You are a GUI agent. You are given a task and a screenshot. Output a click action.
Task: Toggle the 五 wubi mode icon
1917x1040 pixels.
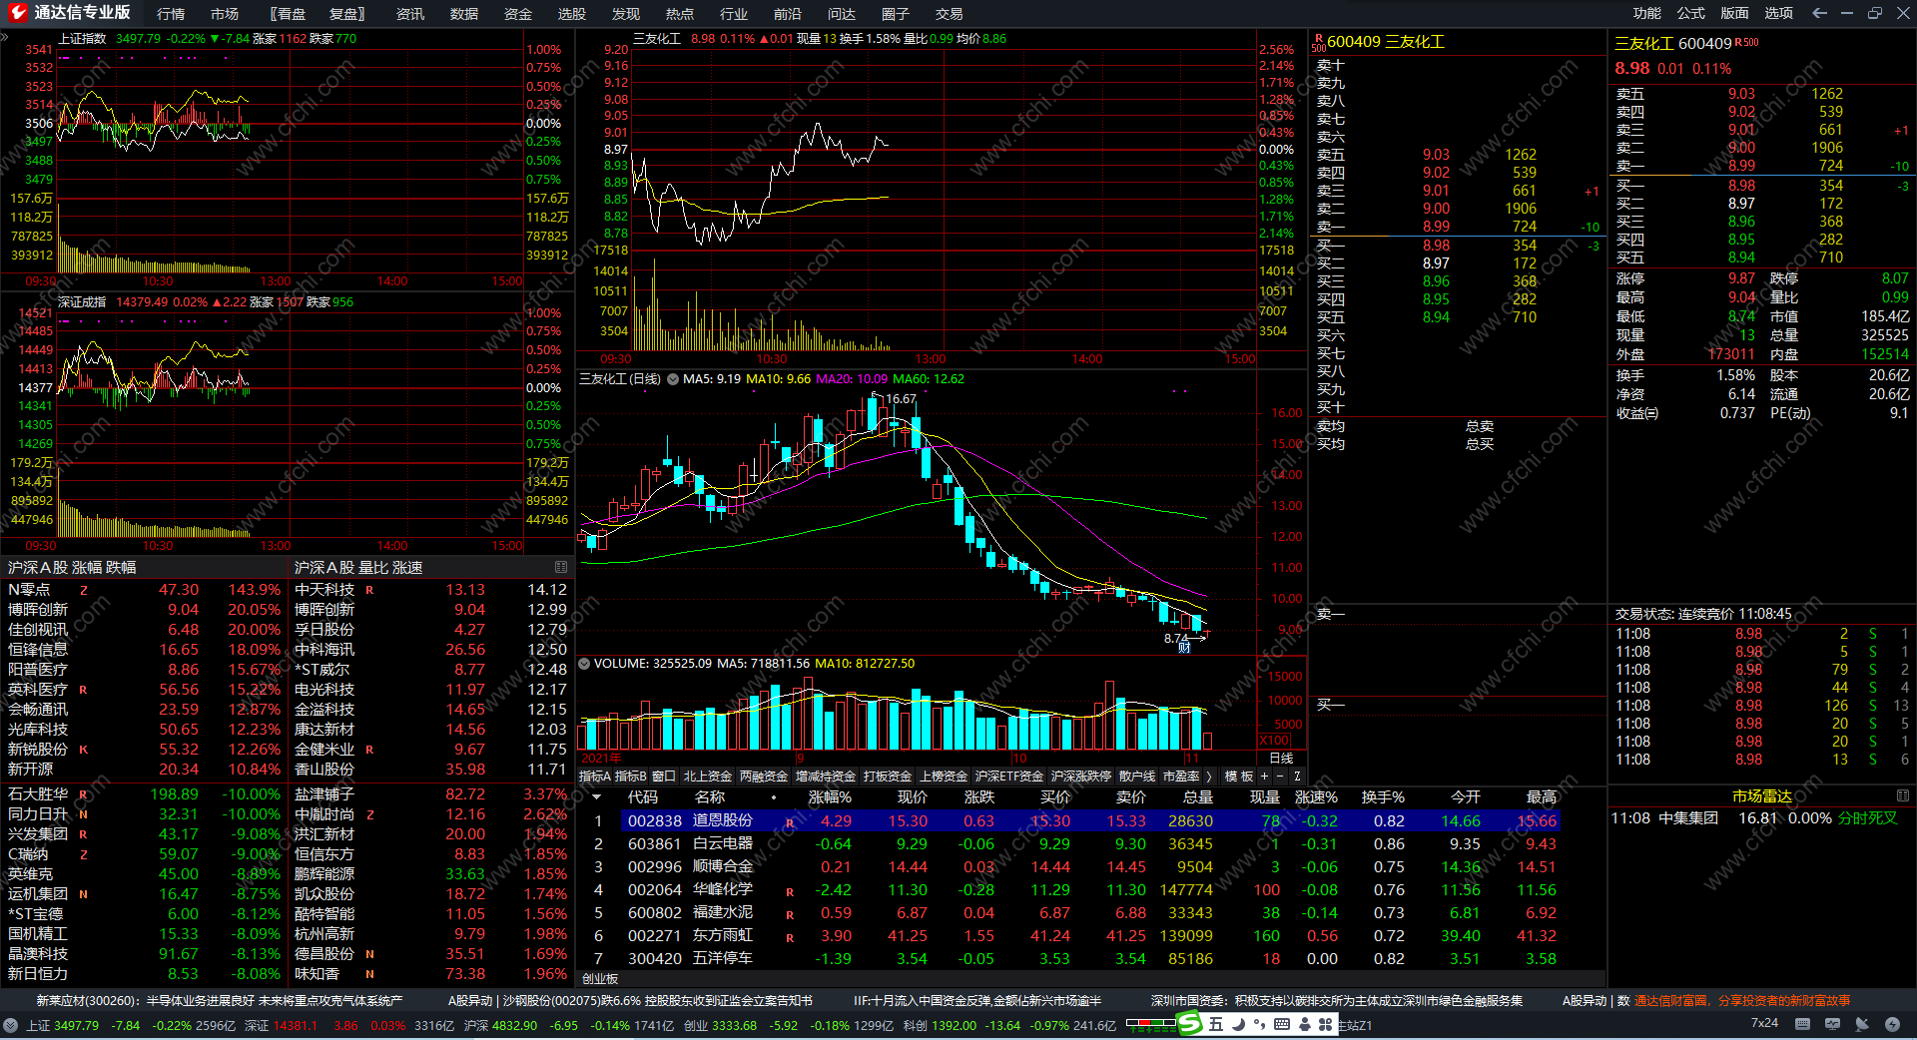click(x=1215, y=1024)
